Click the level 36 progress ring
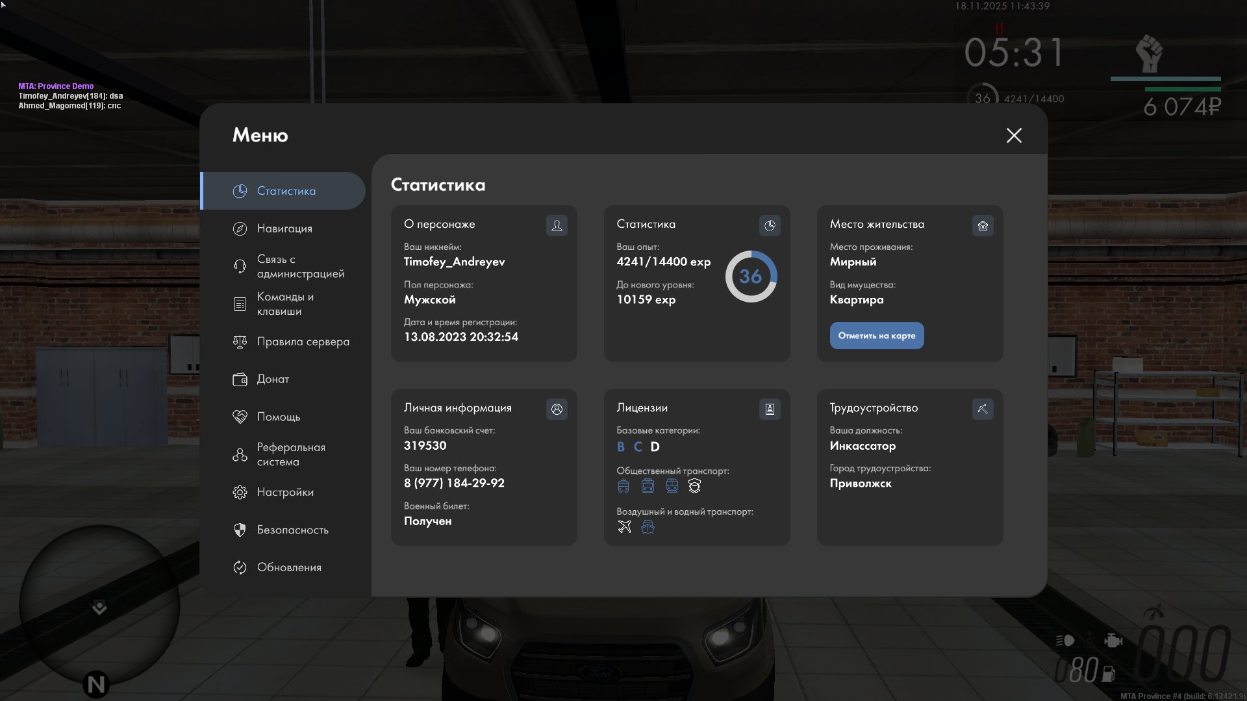This screenshot has height=701, width=1247. click(751, 277)
